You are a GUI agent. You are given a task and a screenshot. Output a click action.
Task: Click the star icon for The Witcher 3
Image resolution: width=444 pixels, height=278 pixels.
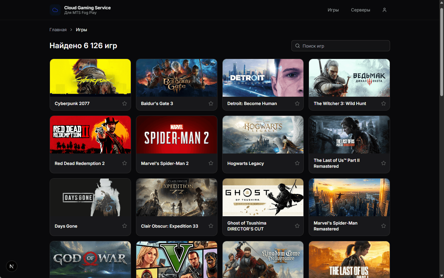click(x=384, y=103)
